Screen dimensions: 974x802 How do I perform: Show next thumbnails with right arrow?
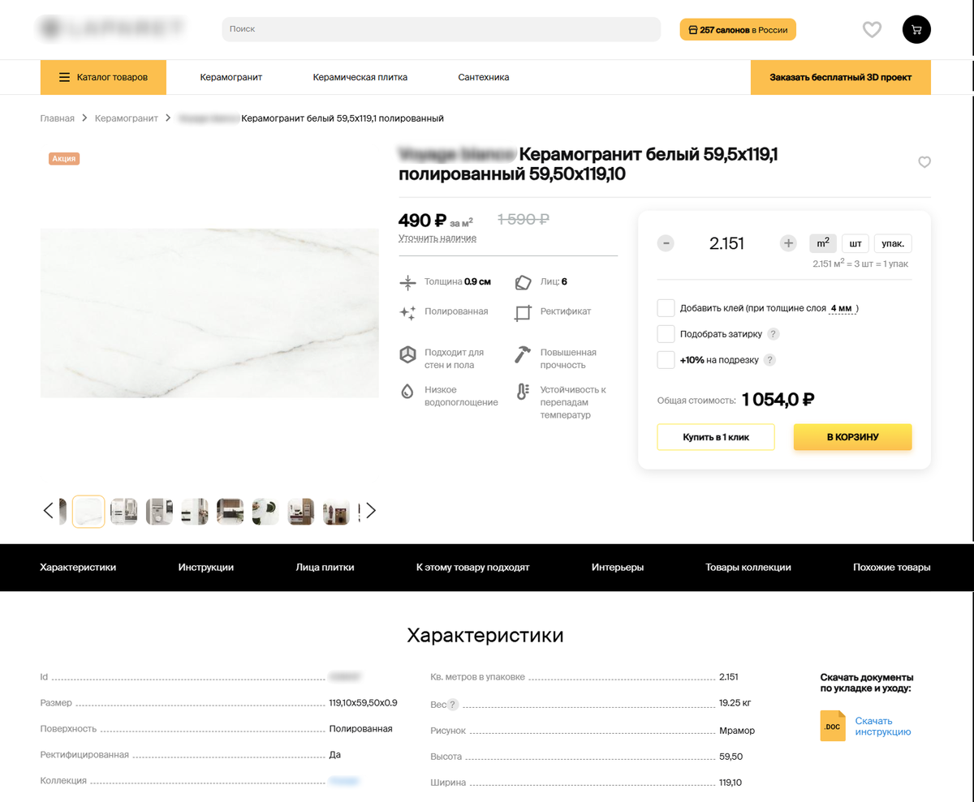pos(371,511)
